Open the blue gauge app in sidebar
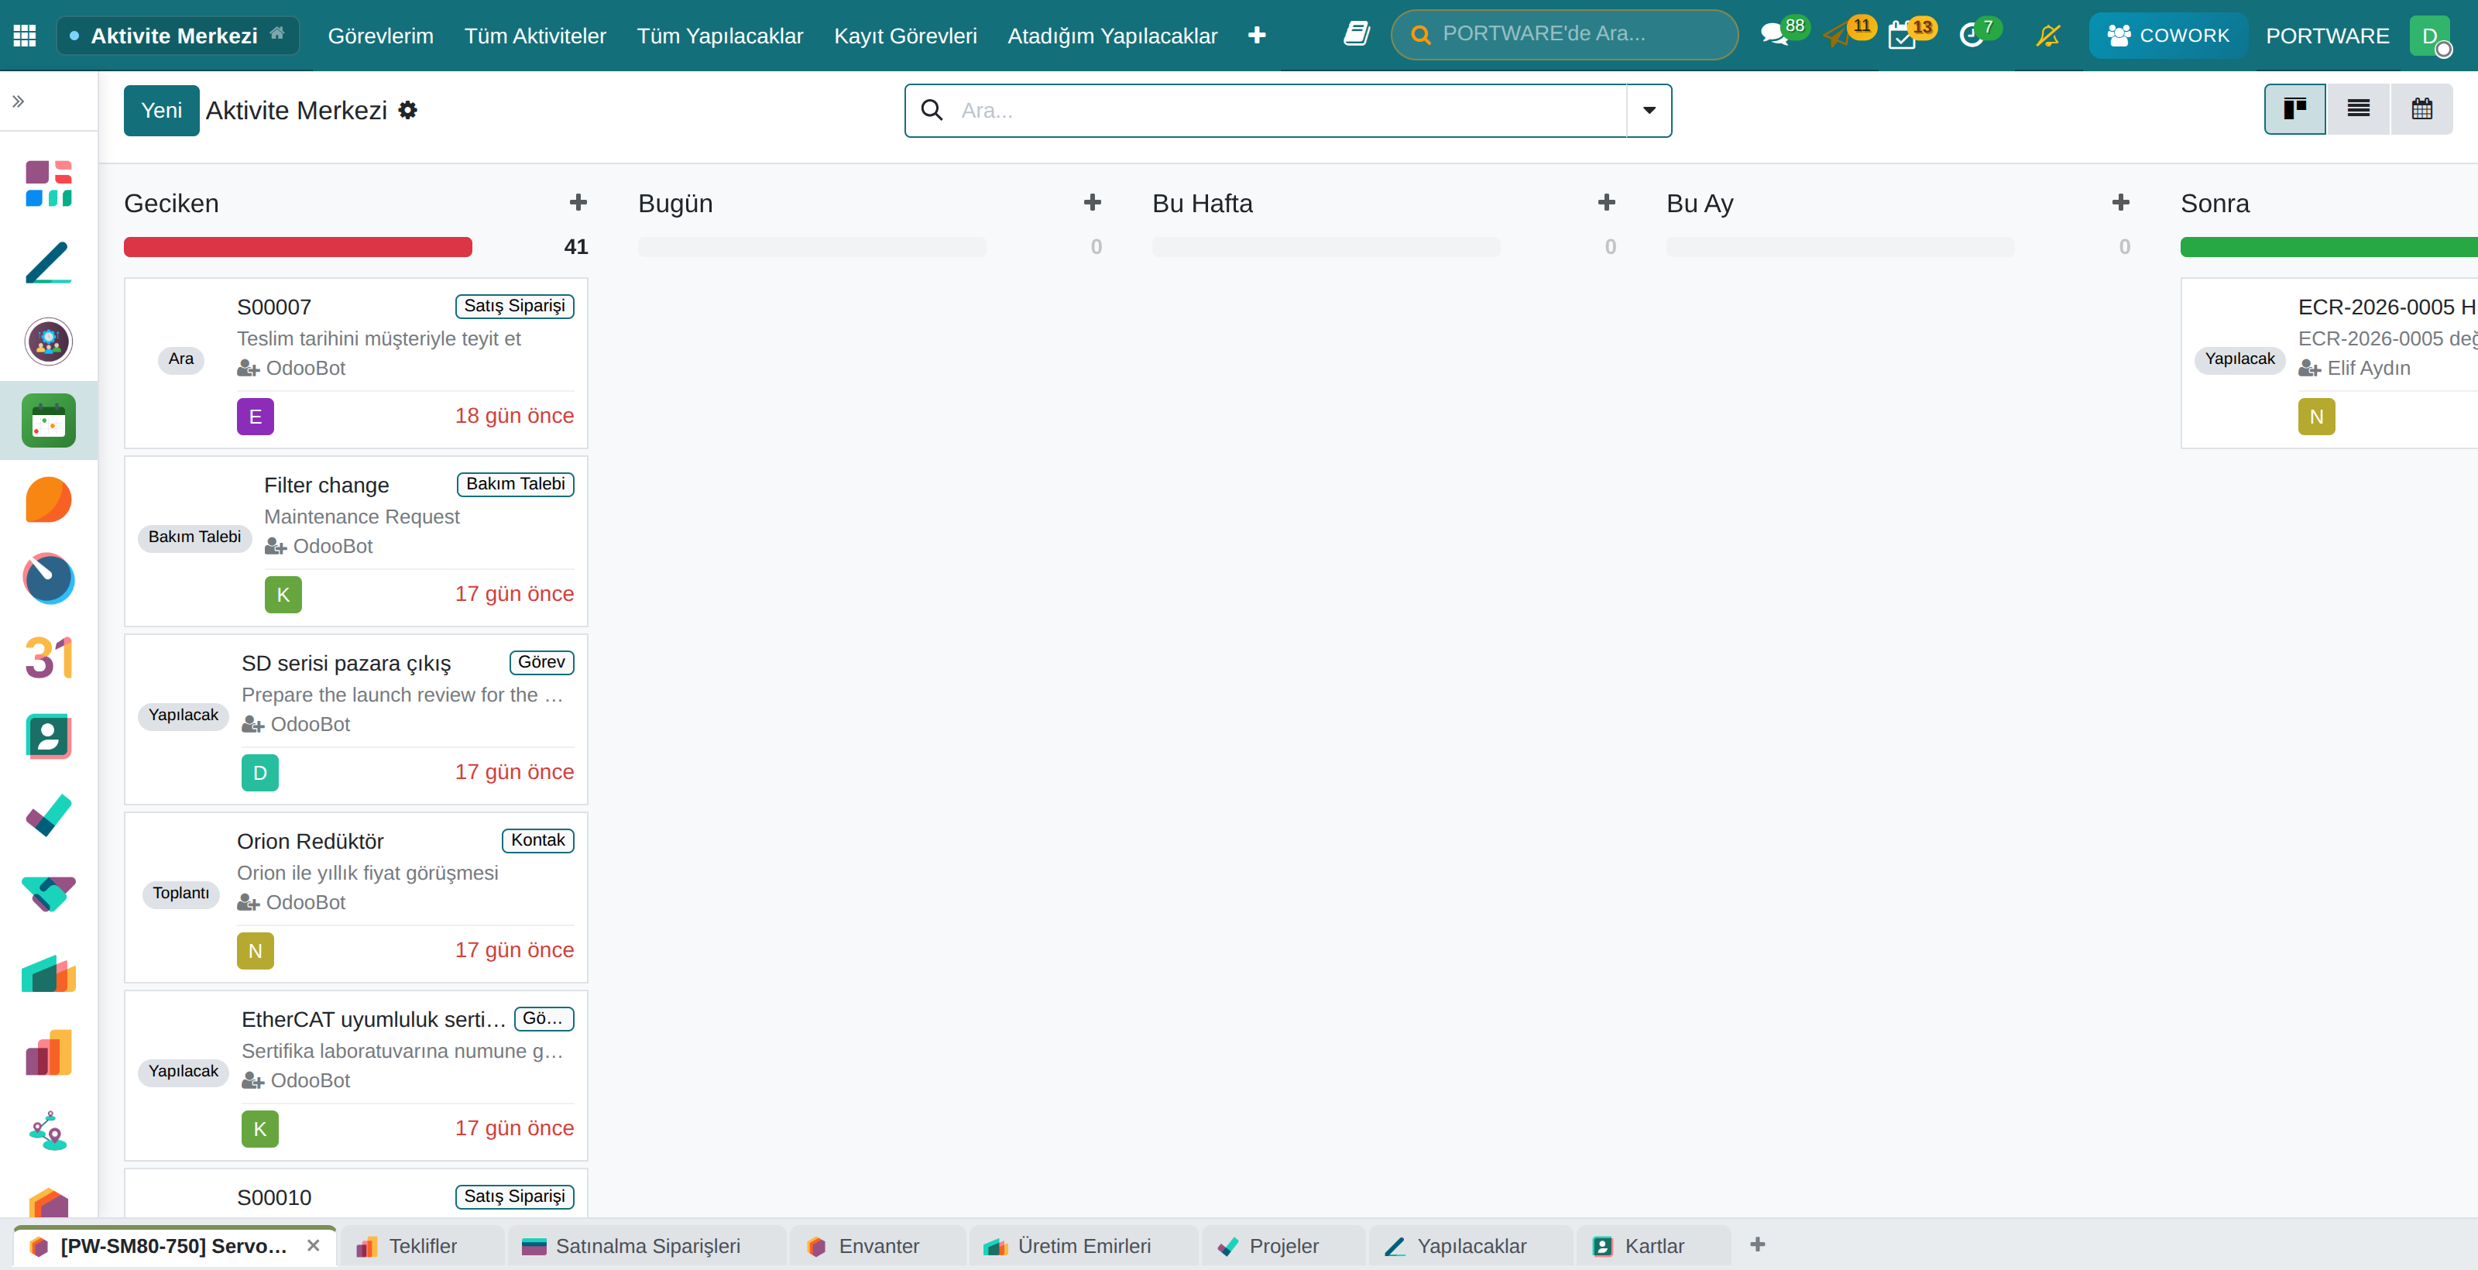Image resolution: width=2478 pixels, height=1270 pixels. (49, 579)
